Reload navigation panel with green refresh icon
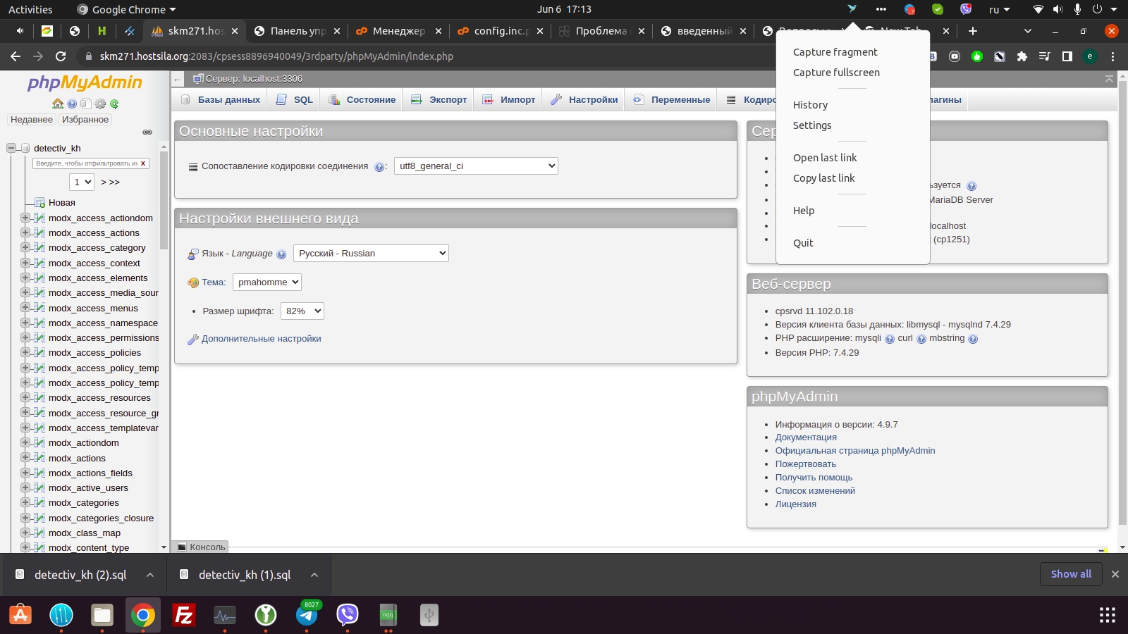The image size is (1128, 634). [114, 104]
